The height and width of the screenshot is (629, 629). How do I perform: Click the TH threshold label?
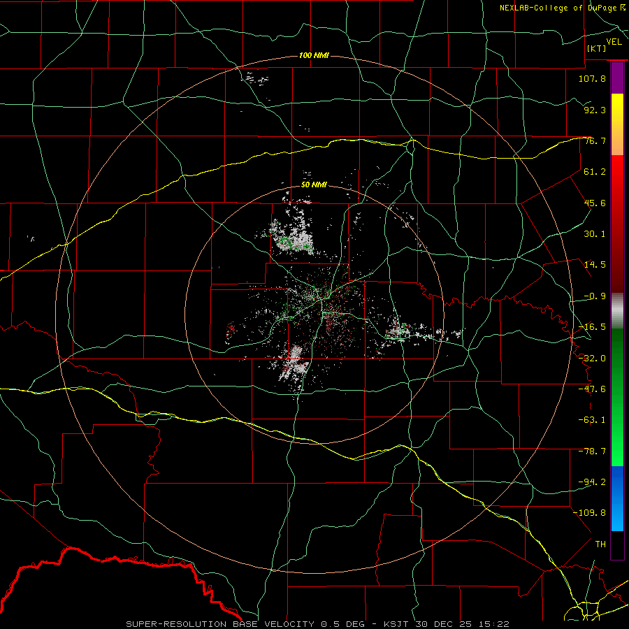point(600,544)
